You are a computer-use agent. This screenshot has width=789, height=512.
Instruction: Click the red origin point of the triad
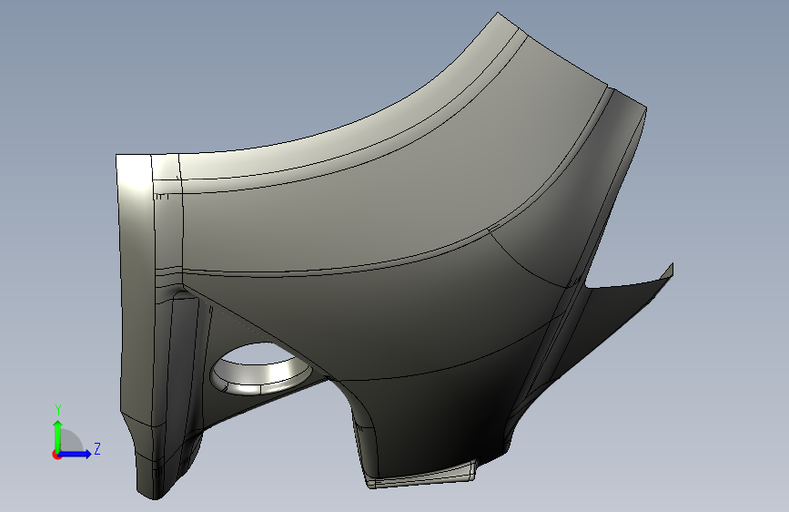point(56,455)
